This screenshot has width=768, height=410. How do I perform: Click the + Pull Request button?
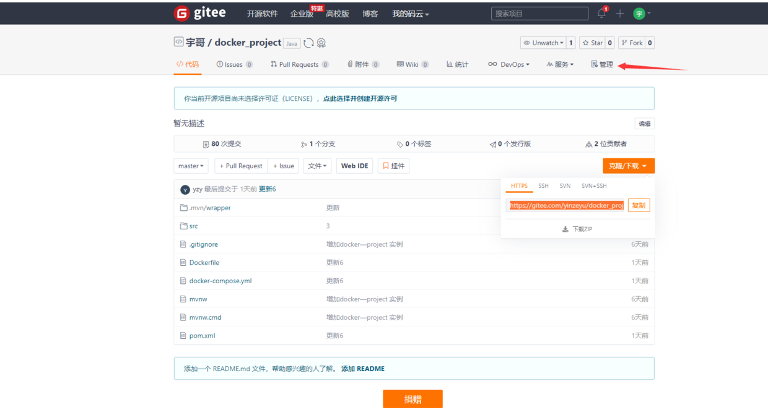[241, 166]
